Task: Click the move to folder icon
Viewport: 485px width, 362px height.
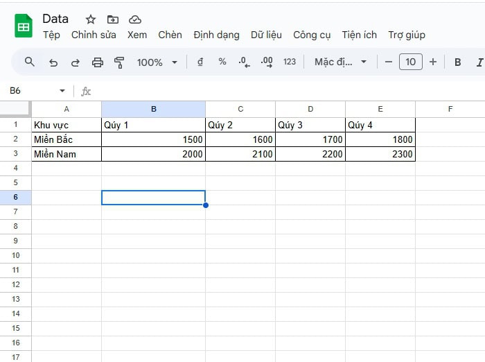Action: (x=113, y=19)
